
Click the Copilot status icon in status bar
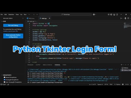(123, 84)
